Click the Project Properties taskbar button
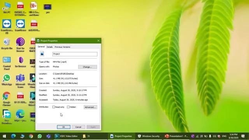Viewport: 249px width, 140px height. point(121,136)
